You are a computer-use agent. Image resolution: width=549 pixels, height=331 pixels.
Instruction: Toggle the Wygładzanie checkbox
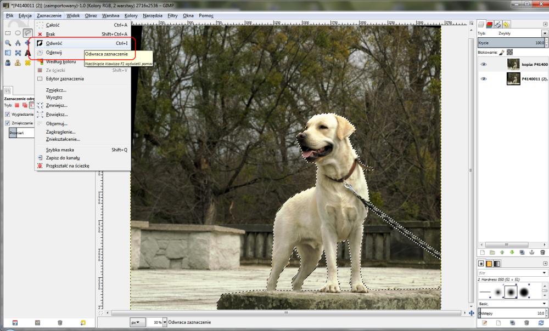(8, 114)
